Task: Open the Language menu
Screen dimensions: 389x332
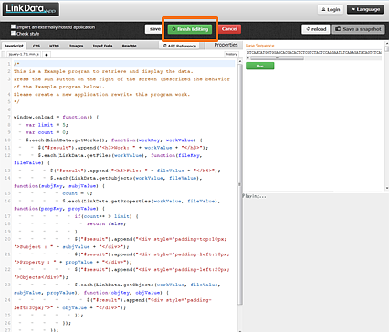Action: point(365,9)
